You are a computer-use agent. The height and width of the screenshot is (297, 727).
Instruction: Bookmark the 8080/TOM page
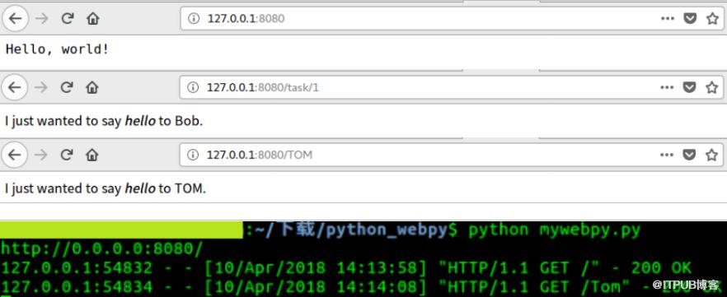coord(711,155)
